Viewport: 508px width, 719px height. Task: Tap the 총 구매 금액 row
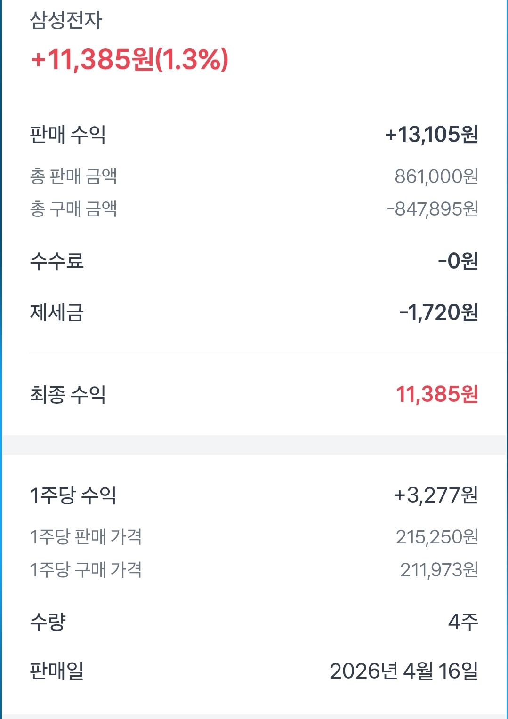[x=254, y=209]
